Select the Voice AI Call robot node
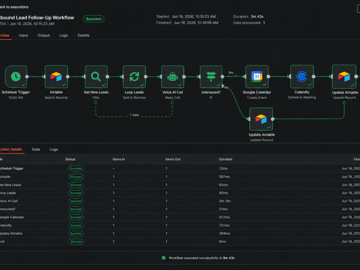 pyautogui.click(x=173, y=77)
